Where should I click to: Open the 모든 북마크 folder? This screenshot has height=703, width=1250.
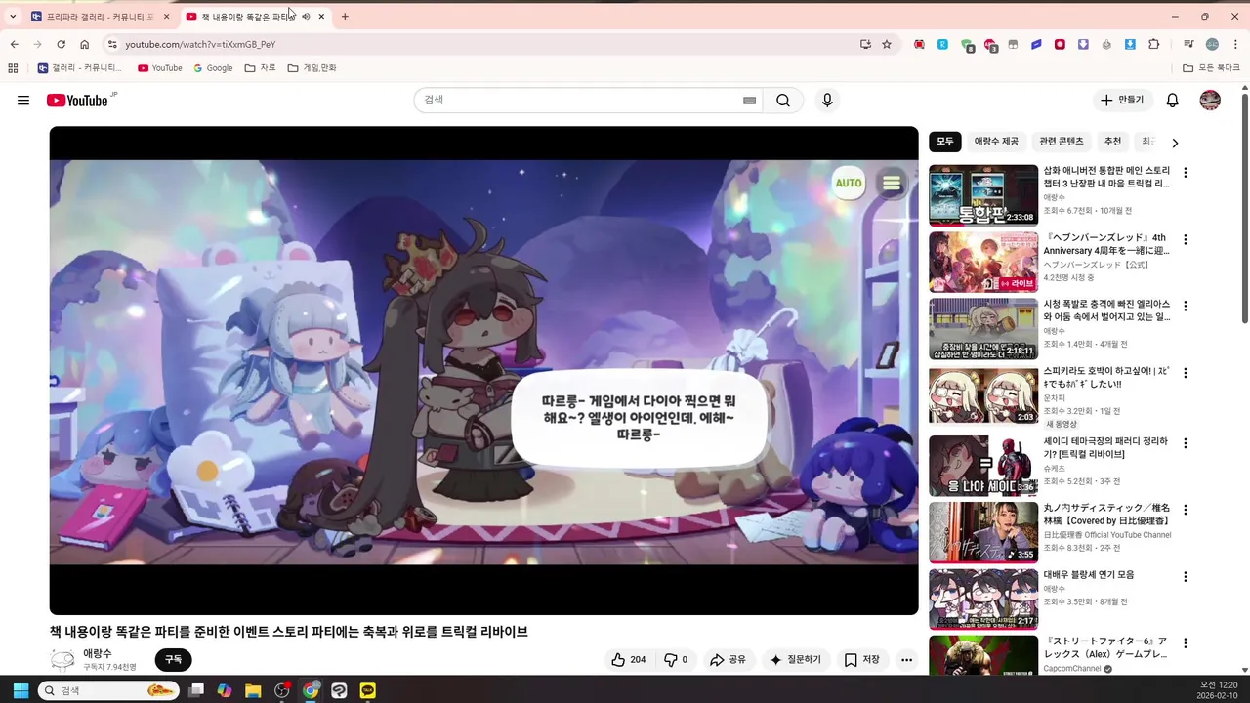tap(1211, 68)
